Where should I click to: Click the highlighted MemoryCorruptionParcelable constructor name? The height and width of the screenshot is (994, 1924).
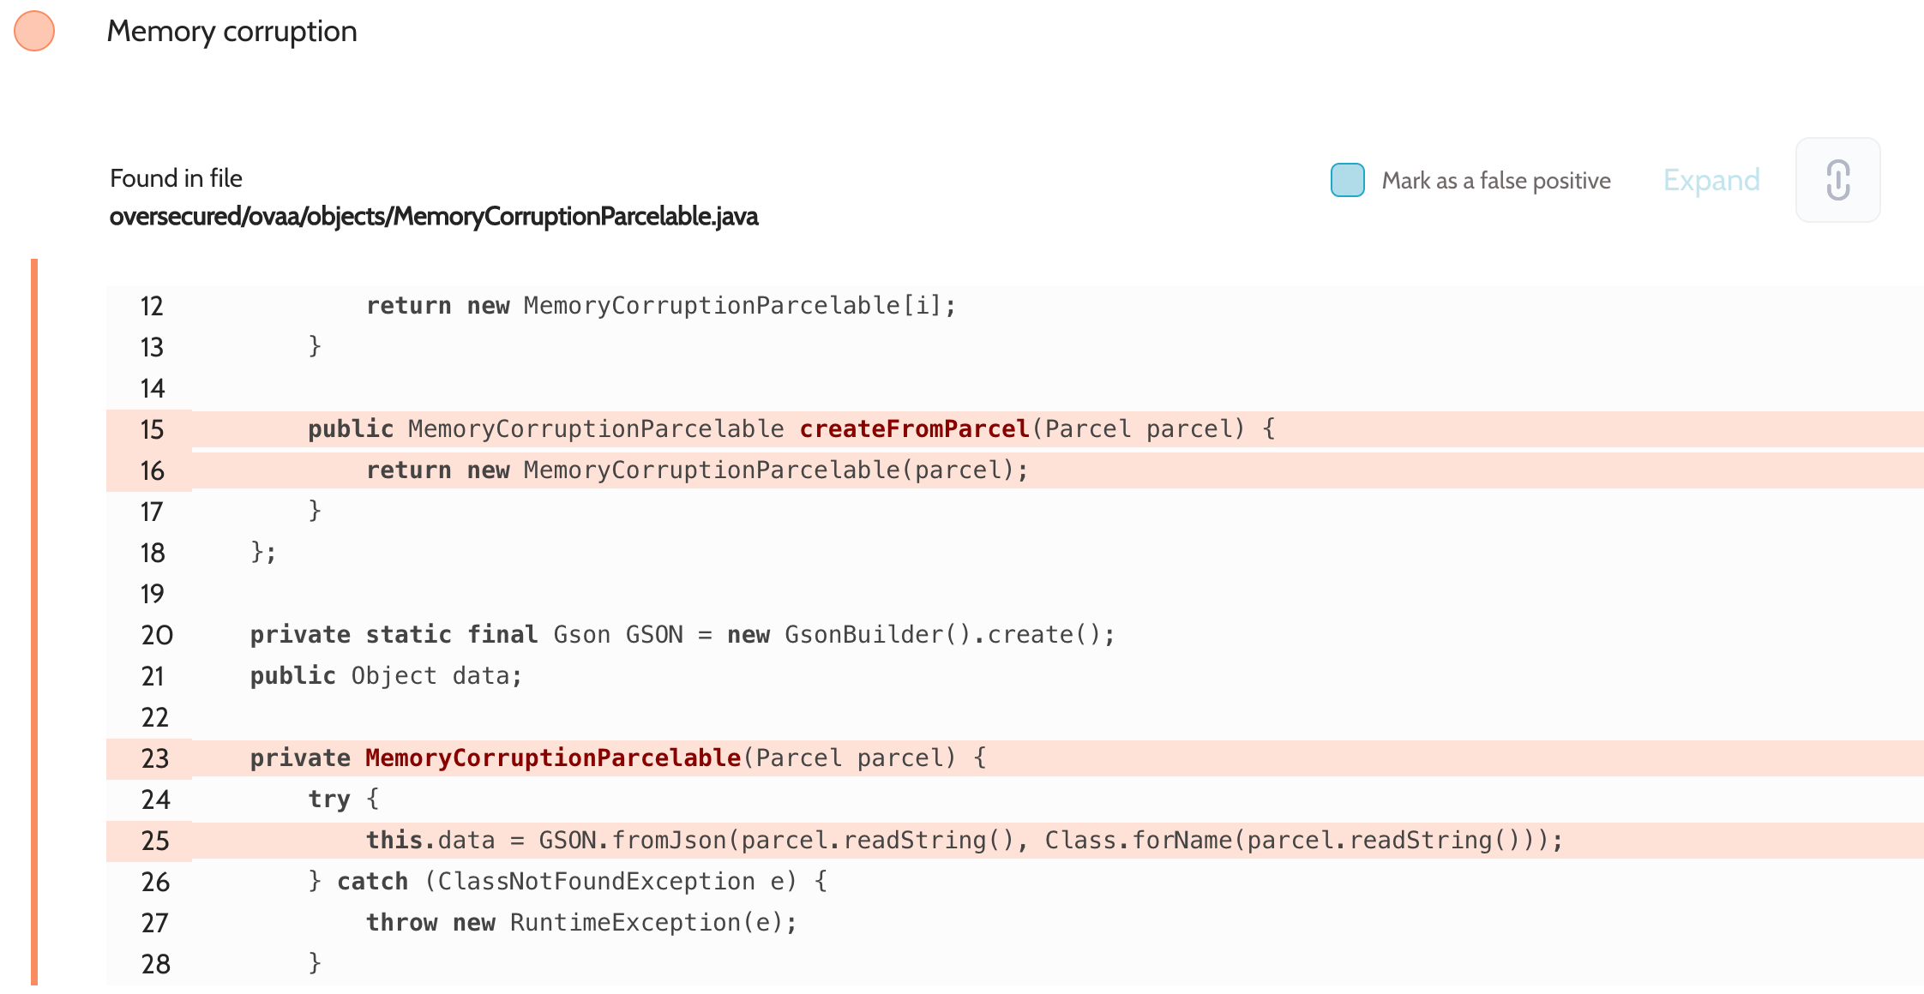(553, 757)
